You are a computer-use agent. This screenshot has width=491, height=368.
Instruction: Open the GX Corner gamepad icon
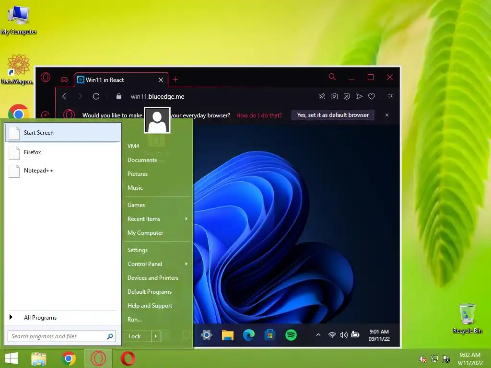click(64, 80)
